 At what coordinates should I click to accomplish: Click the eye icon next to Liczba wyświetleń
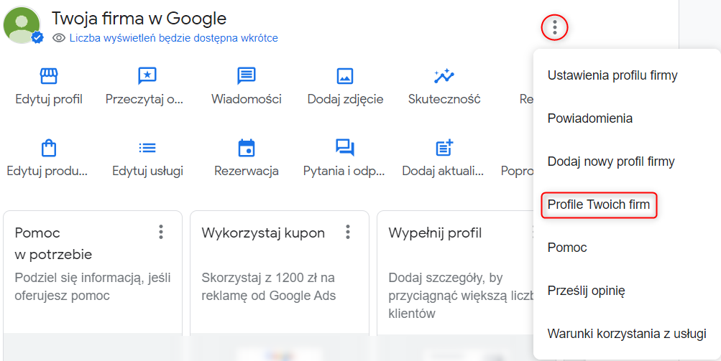(59, 37)
